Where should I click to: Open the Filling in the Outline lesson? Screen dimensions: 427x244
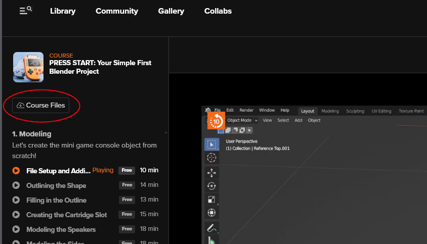click(56, 200)
